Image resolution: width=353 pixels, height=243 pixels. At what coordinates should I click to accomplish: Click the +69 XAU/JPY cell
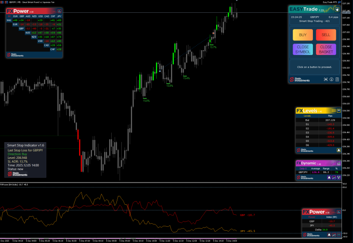[x=59, y=20]
